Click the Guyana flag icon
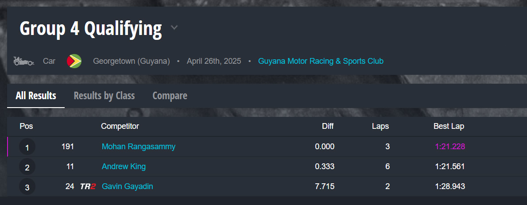The image size is (527, 205). tap(74, 61)
